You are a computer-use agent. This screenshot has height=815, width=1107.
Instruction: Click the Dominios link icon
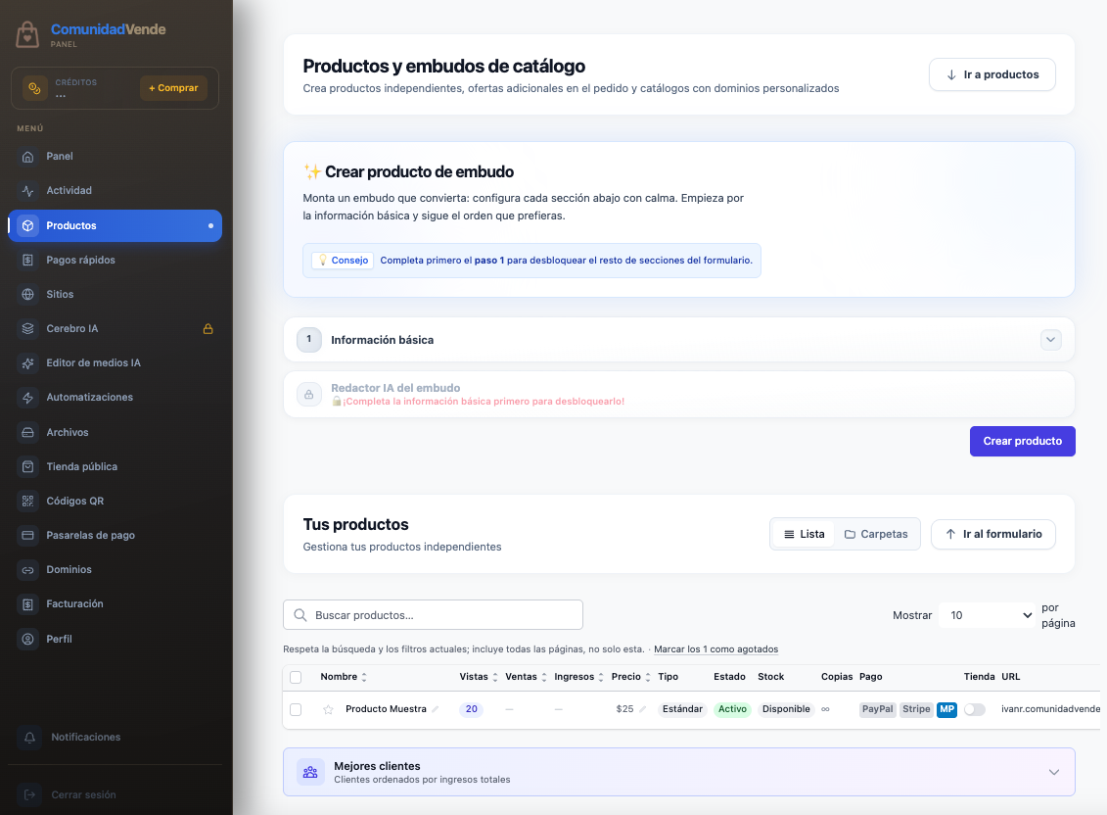pos(27,570)
